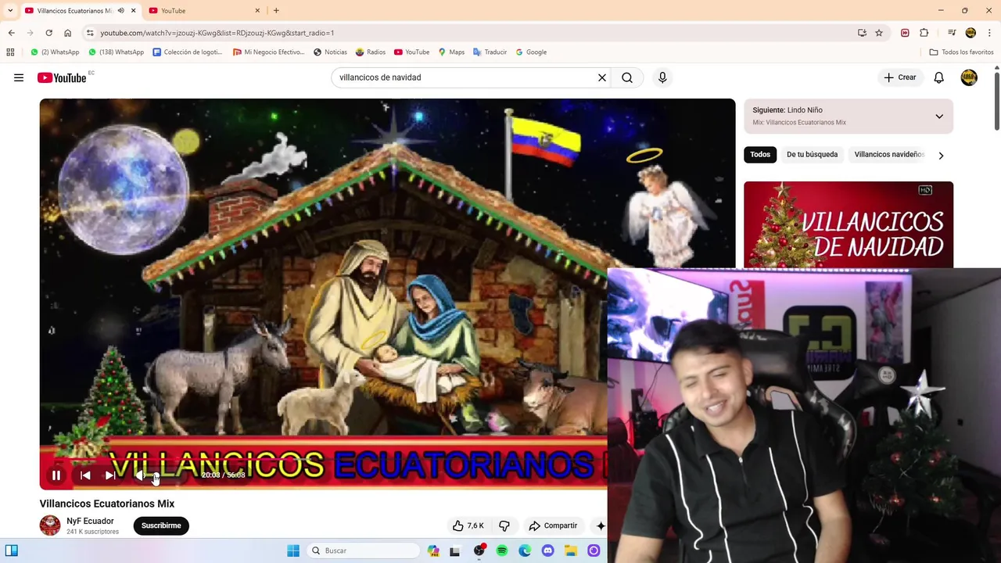Open the Noticias bookmark

(330, 52)
